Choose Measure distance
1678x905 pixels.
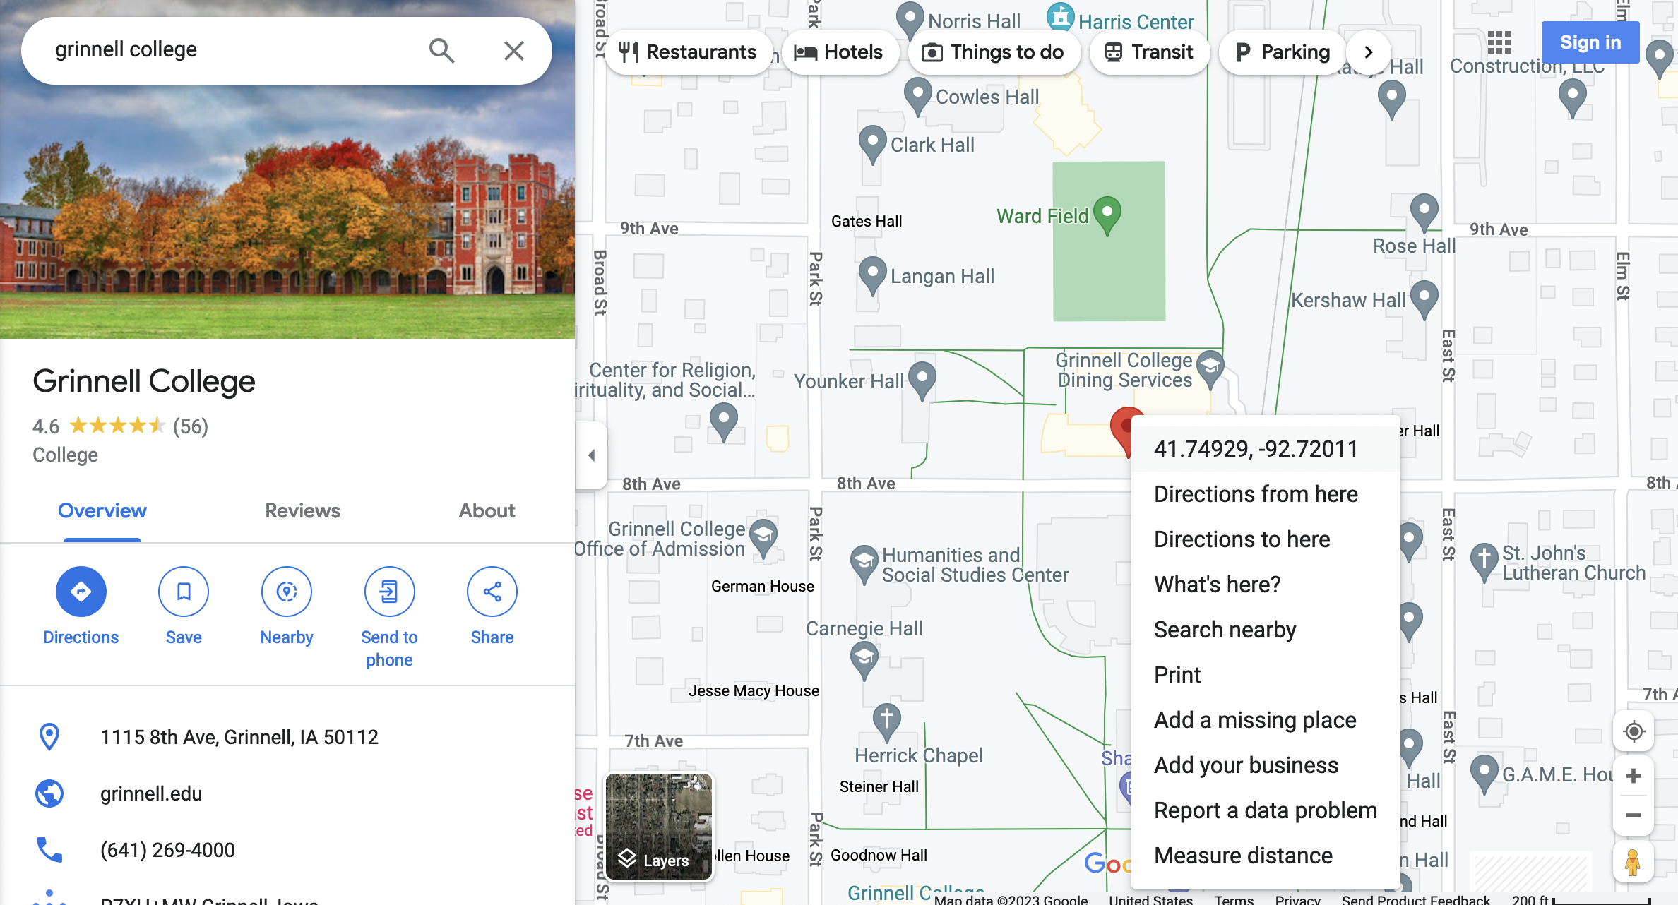(x=1265, y=856)
